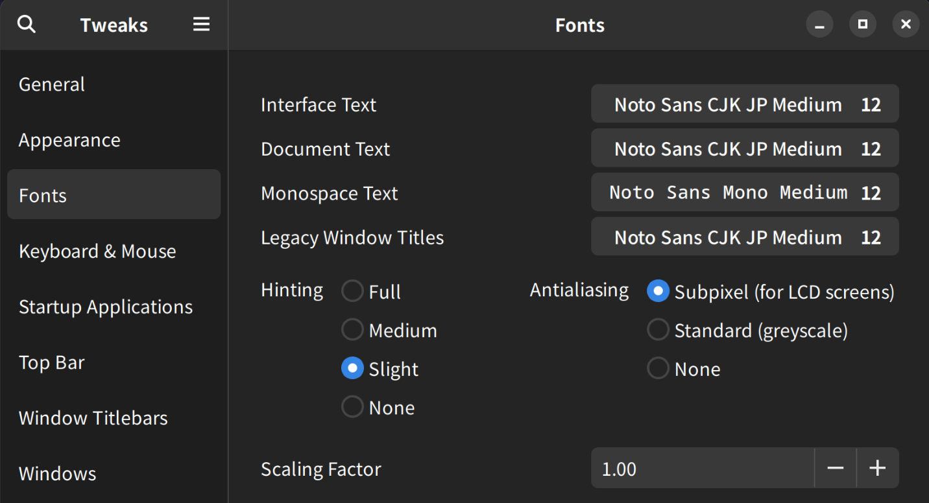Select Slight hinting option
Screen dimensions: 929x503
380,369
